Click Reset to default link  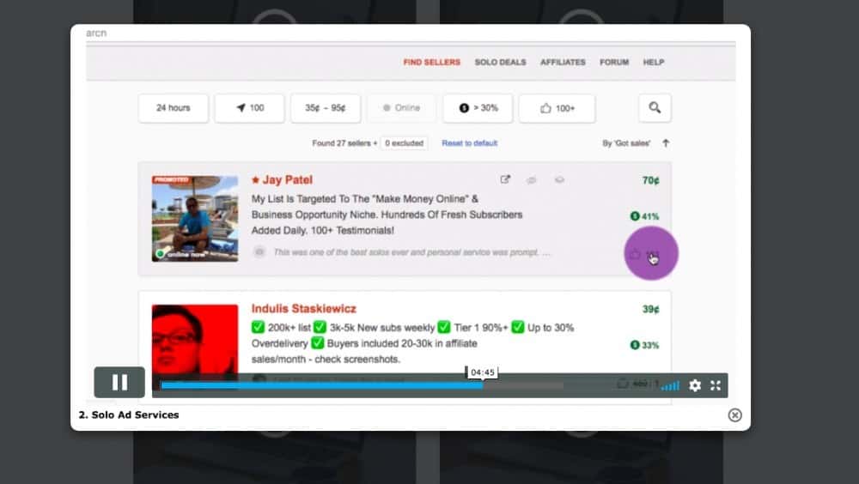pyautogui.click(x=470, y=143)
